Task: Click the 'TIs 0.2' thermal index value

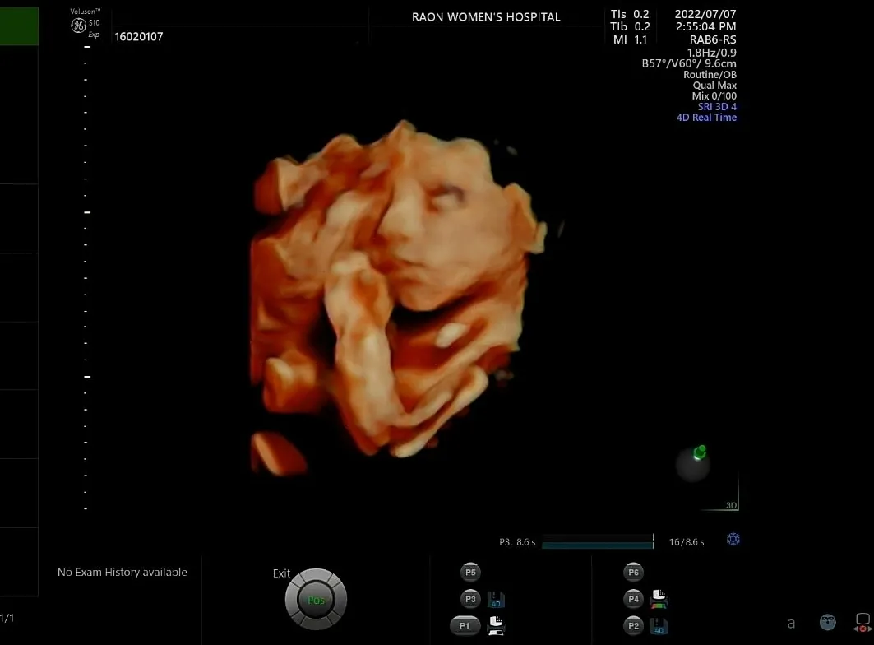Action: click(x=630, y=14)
